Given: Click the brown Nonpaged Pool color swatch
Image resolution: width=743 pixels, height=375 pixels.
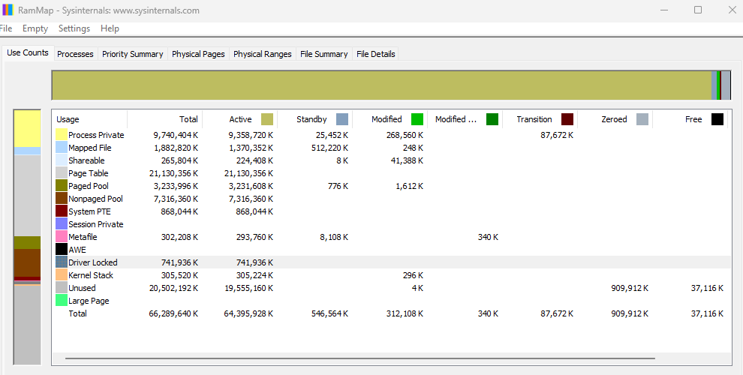Looking at the screenshot, I should pos(62,199).
